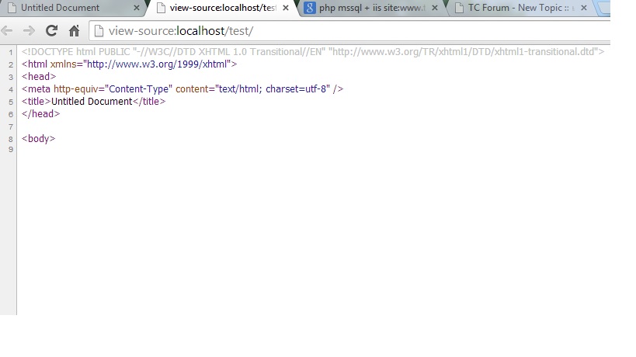This screenshot has height=357, width=636.
Task: Click the <head> opening tag
Action: [39, 77]
